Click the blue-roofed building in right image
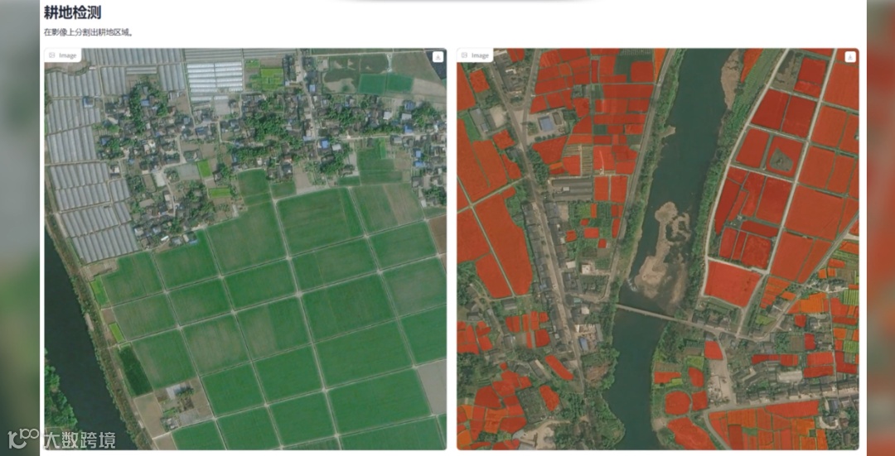The width and height of the screenshot is (895, 456). click(545, 123)
